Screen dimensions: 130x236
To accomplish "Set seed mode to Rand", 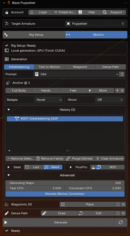I will click(x=53, y=167).
